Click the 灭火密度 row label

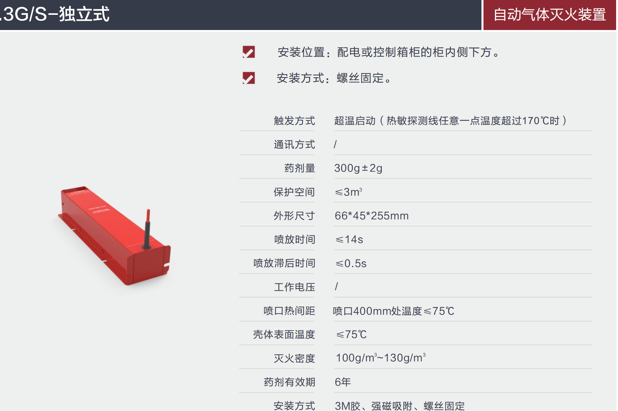click(x=294, y=358)
